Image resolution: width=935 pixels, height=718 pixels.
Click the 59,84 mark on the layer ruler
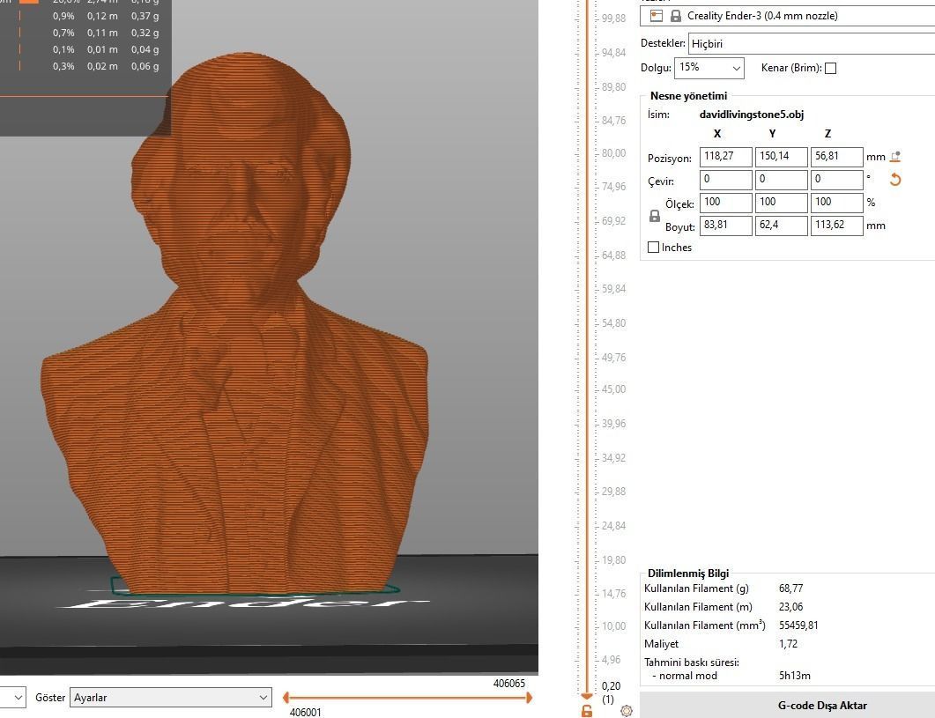[613, 289]
